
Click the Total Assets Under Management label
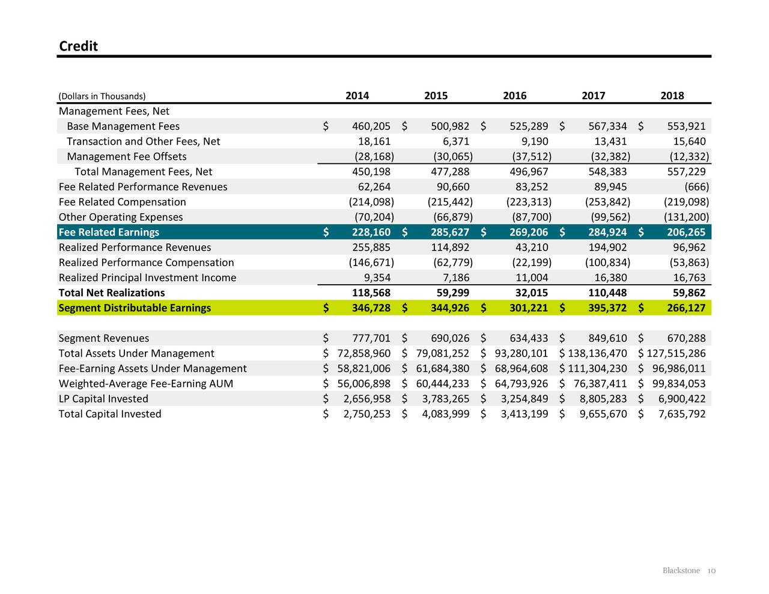(136, 353)
